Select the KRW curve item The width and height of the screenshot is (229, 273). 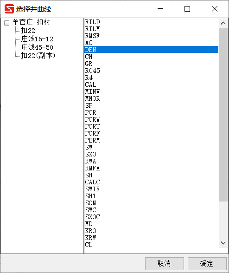(151, 238)
